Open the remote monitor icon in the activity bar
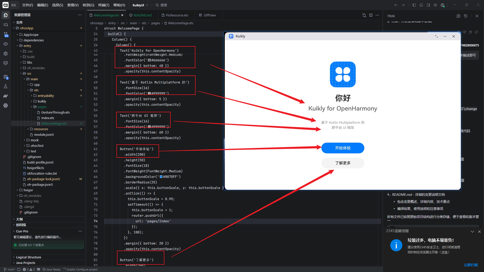This screenshot has width=484, height=272. click(6, 63)
